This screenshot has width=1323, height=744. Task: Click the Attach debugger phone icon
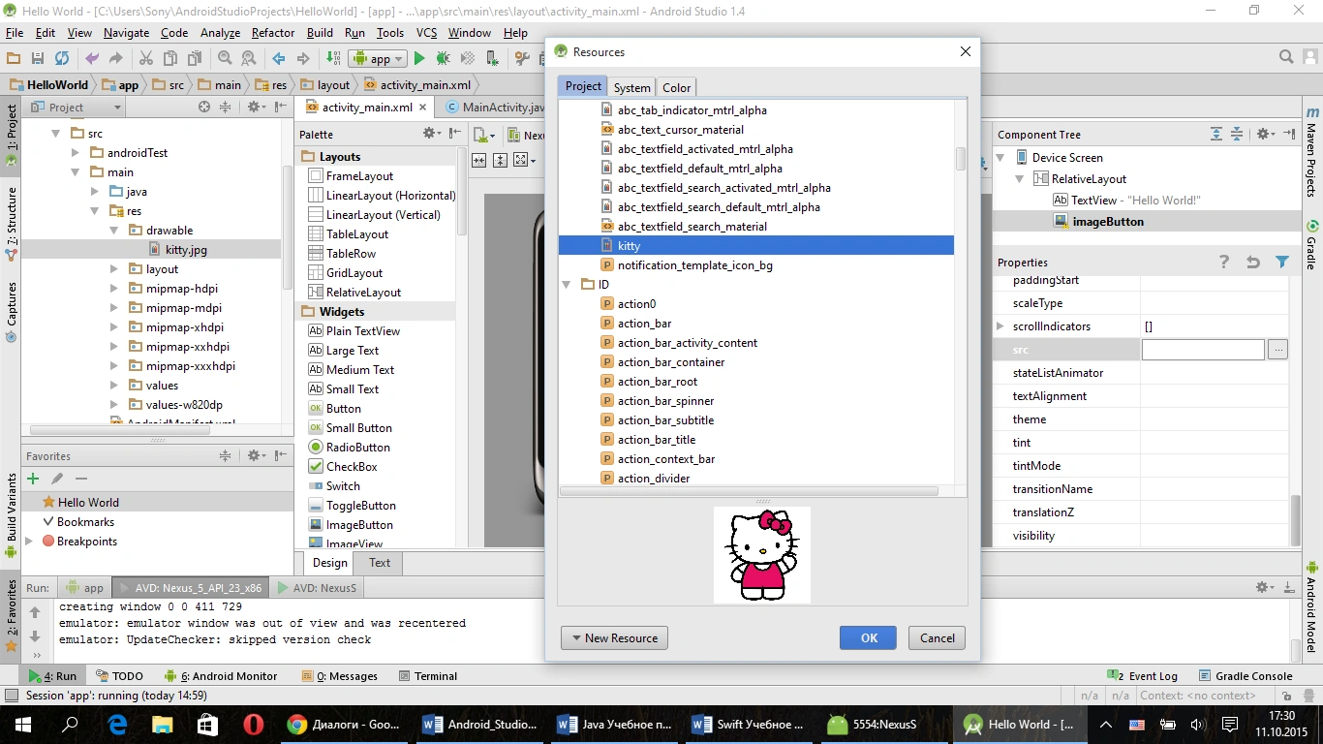point(492,59)
